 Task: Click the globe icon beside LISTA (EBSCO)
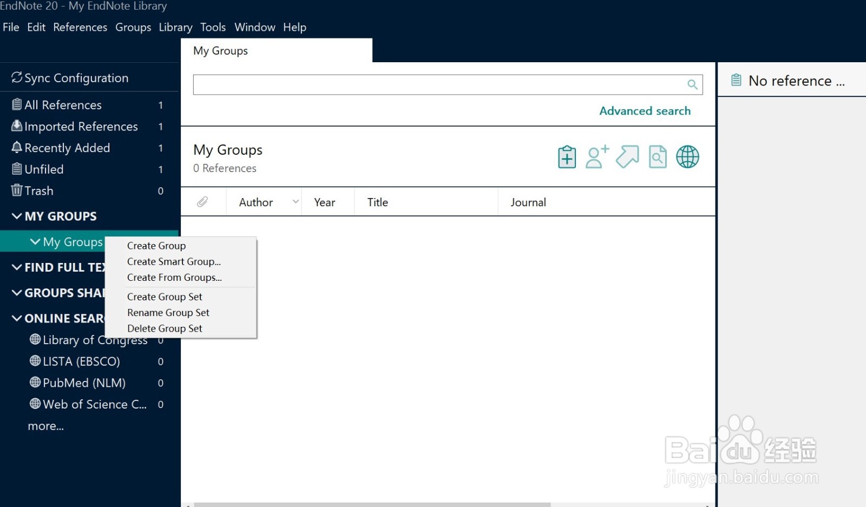[35, 360]
